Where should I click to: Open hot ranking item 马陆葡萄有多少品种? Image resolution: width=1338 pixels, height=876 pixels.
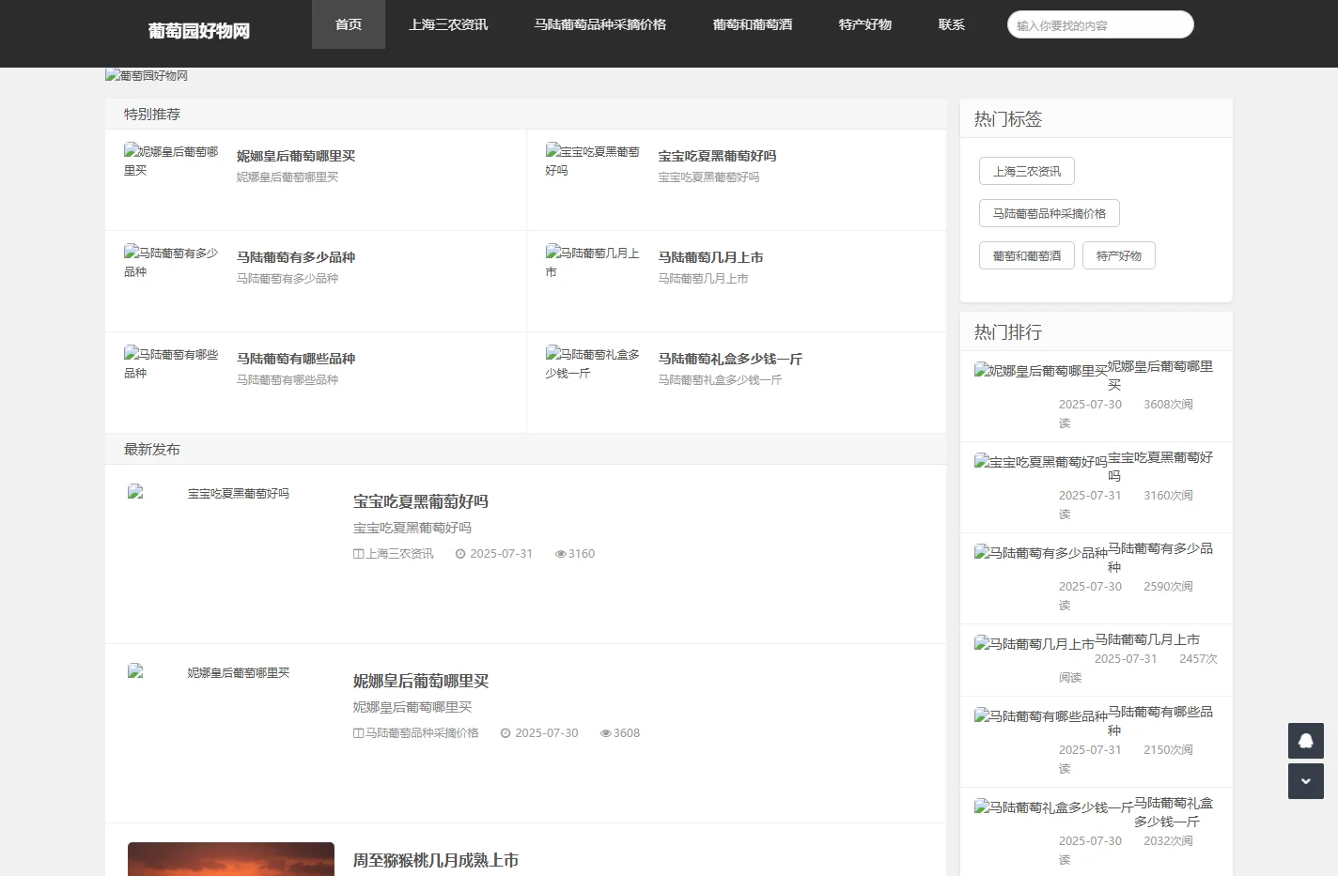tap(1160, 558)
